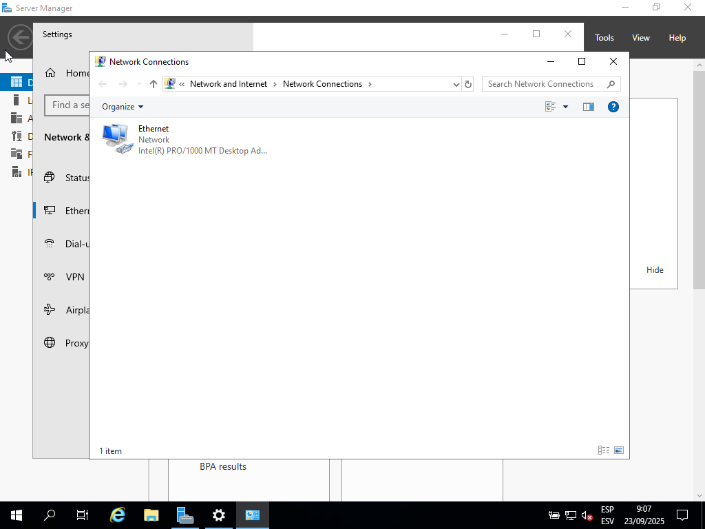705x529 pixels.
Task: Toggle the preview pane icon
Action: tap(588, 107)
